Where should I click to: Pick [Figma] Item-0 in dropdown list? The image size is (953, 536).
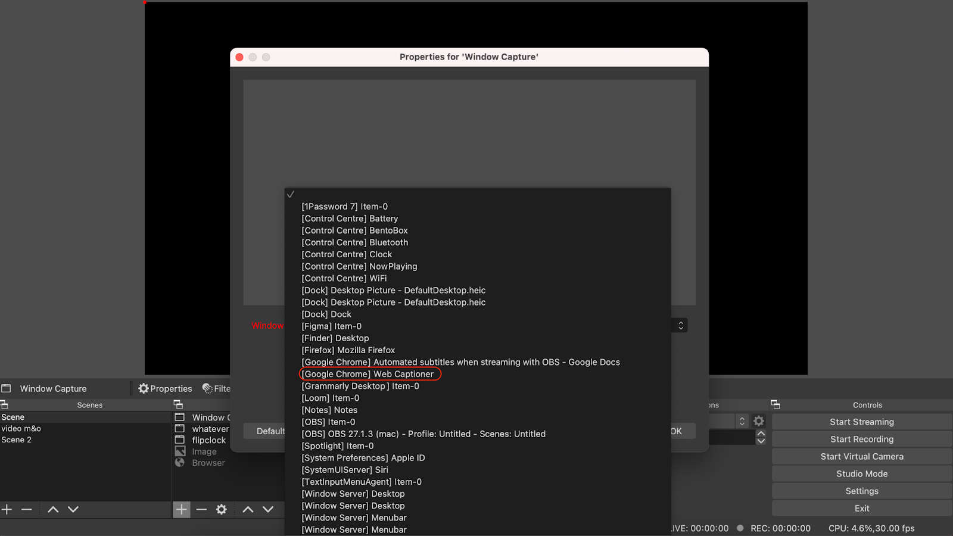(x=332, y=326)
